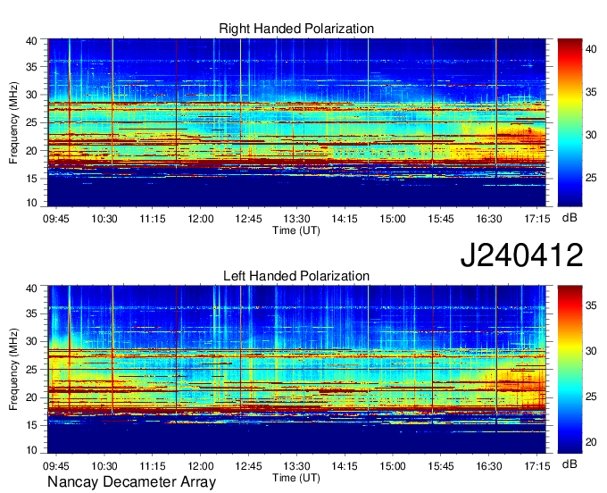The height and width of the screenshot is (493, 607).
Task: Click 15:00 time tick under Right Handed plot
Action: [393, 219]
